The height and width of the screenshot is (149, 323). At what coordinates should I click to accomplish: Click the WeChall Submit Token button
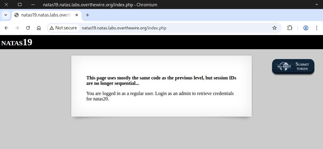302,66
